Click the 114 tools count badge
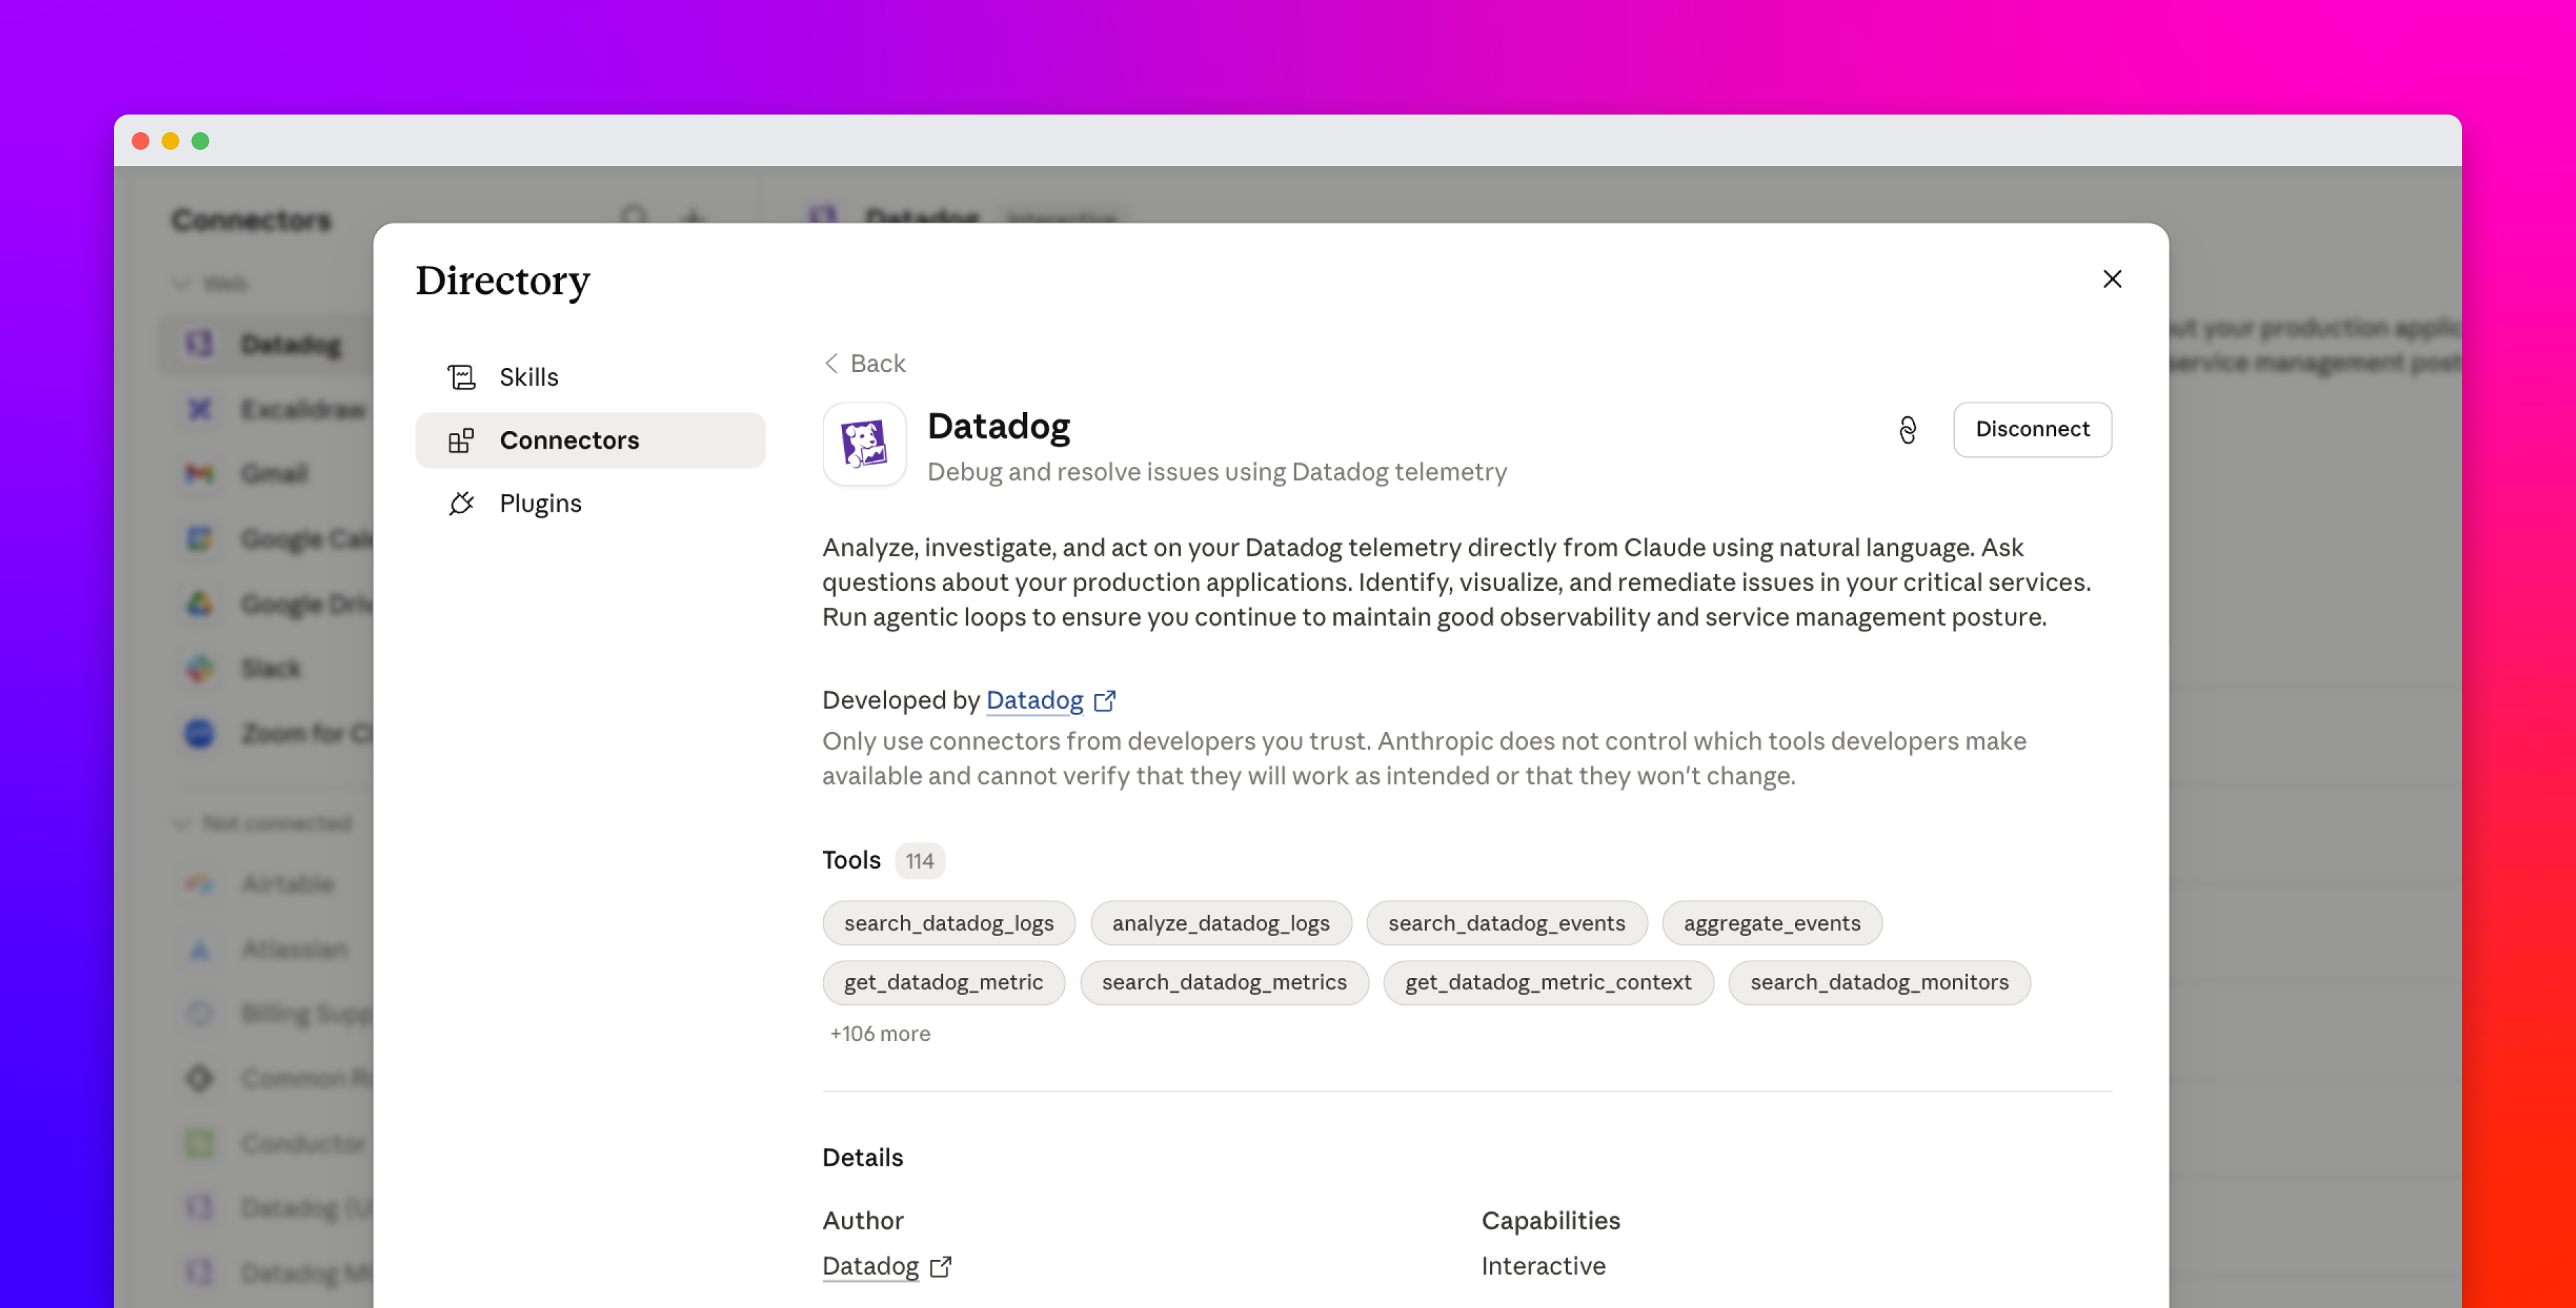 click(919, 861)
